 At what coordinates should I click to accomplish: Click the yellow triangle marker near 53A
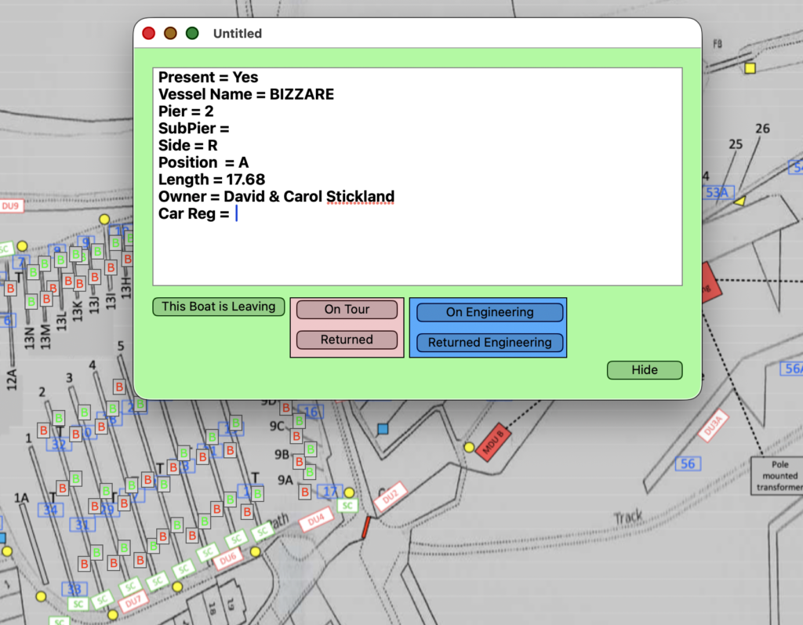[739, 202]
